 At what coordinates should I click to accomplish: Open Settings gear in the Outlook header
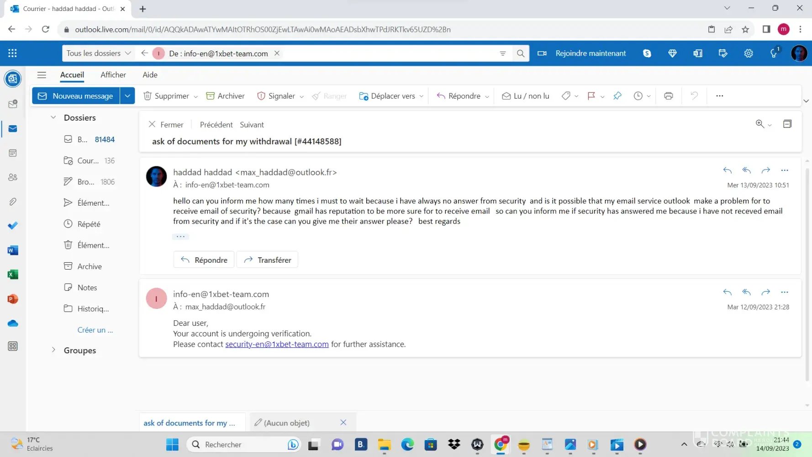pyautogui.click(x=748, y=53)
